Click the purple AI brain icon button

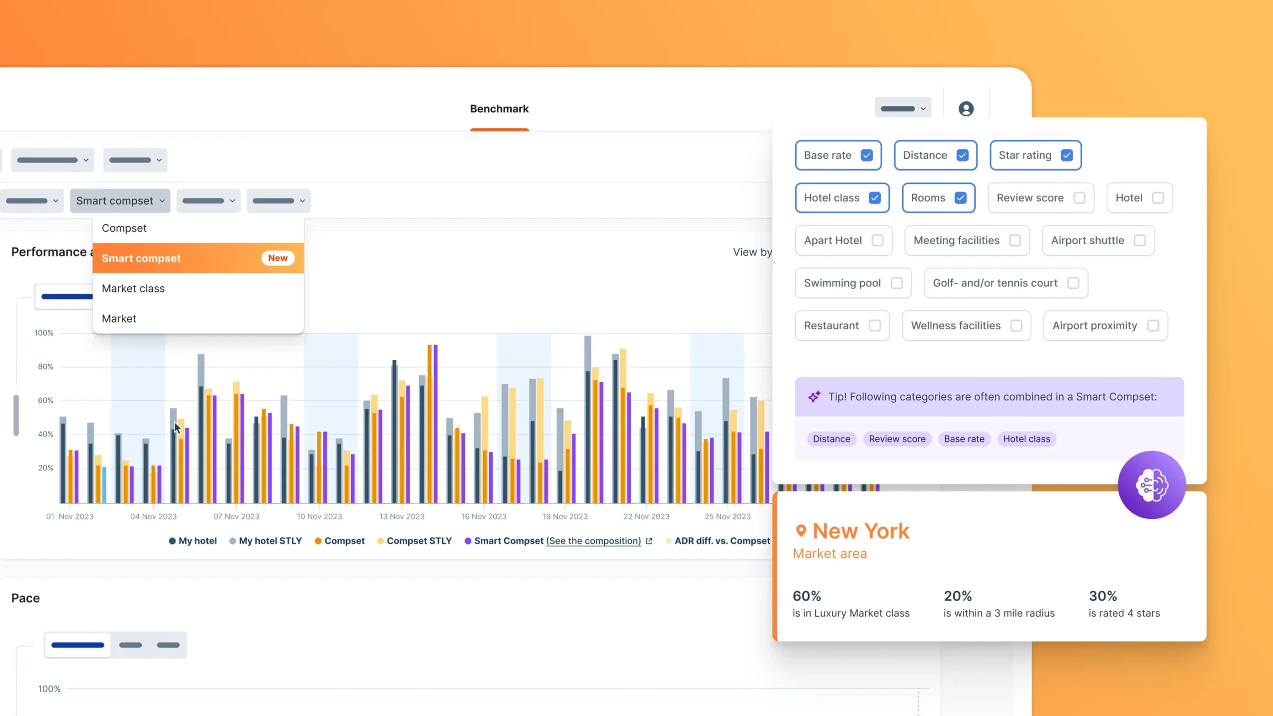point(1151,485)
